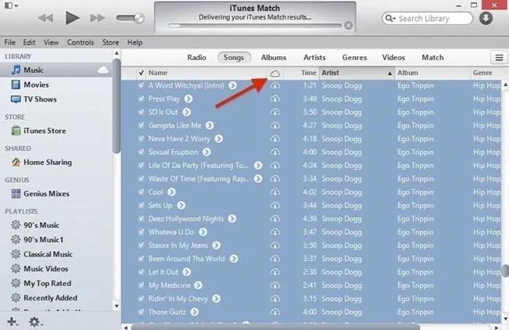Open the Edit menu

pos(29,42)
